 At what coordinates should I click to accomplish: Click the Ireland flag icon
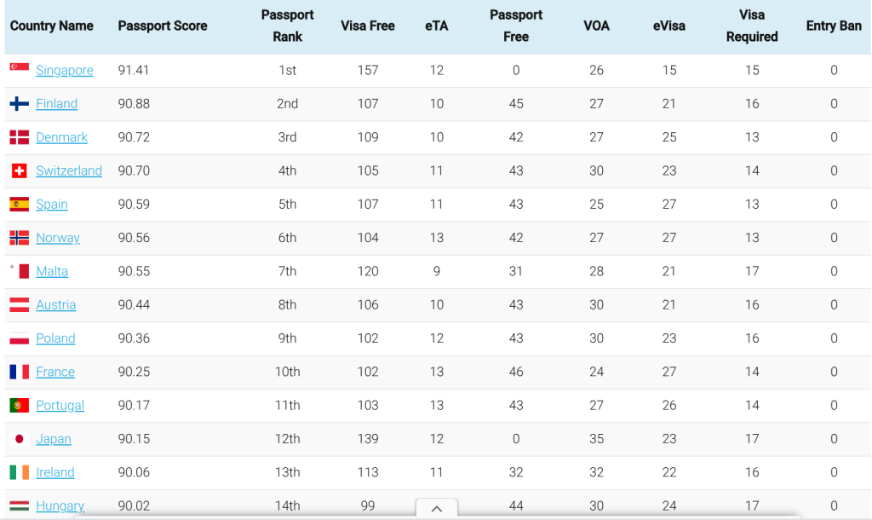pos(19,472)
